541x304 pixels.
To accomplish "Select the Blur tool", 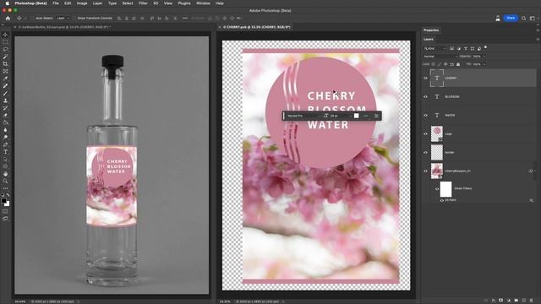I will [5, 130].
